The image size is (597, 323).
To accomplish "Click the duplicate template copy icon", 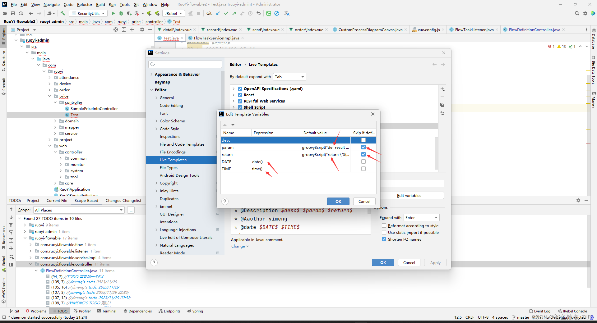I will coord(442,105).
